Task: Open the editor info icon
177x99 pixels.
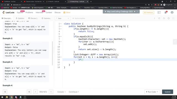Action: click(x=154, y=18)
